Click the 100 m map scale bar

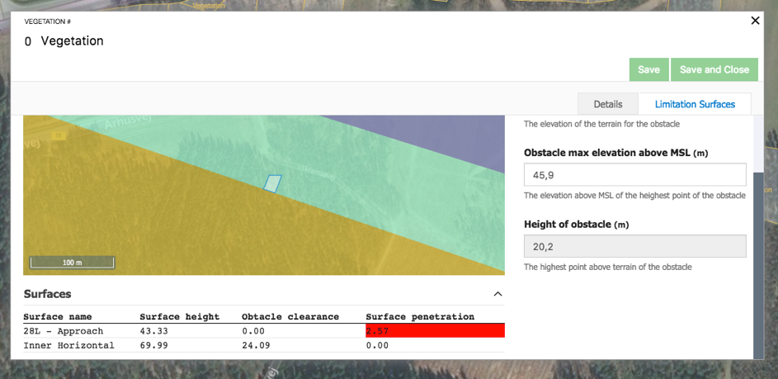pyautogui.click(x=72, y=263)
